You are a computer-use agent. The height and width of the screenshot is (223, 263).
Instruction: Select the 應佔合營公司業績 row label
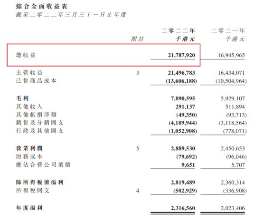tap(43, 165)
